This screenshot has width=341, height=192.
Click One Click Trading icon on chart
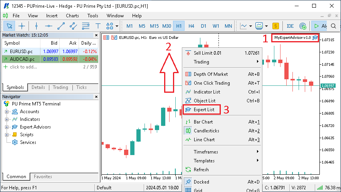[114, 38]
